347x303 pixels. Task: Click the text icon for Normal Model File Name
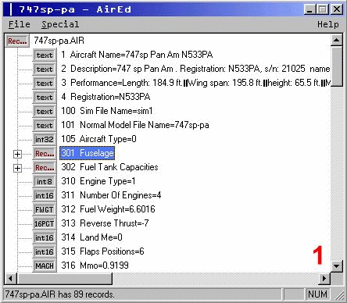[45, 126]
